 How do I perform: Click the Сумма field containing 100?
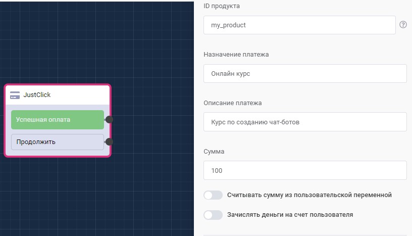[x=305, y=170]
